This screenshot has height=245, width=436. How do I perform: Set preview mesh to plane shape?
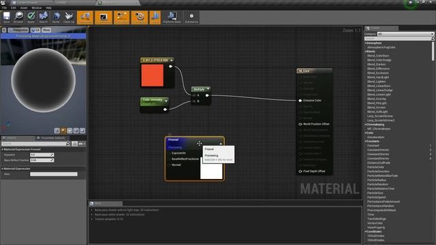pos(69,131)
